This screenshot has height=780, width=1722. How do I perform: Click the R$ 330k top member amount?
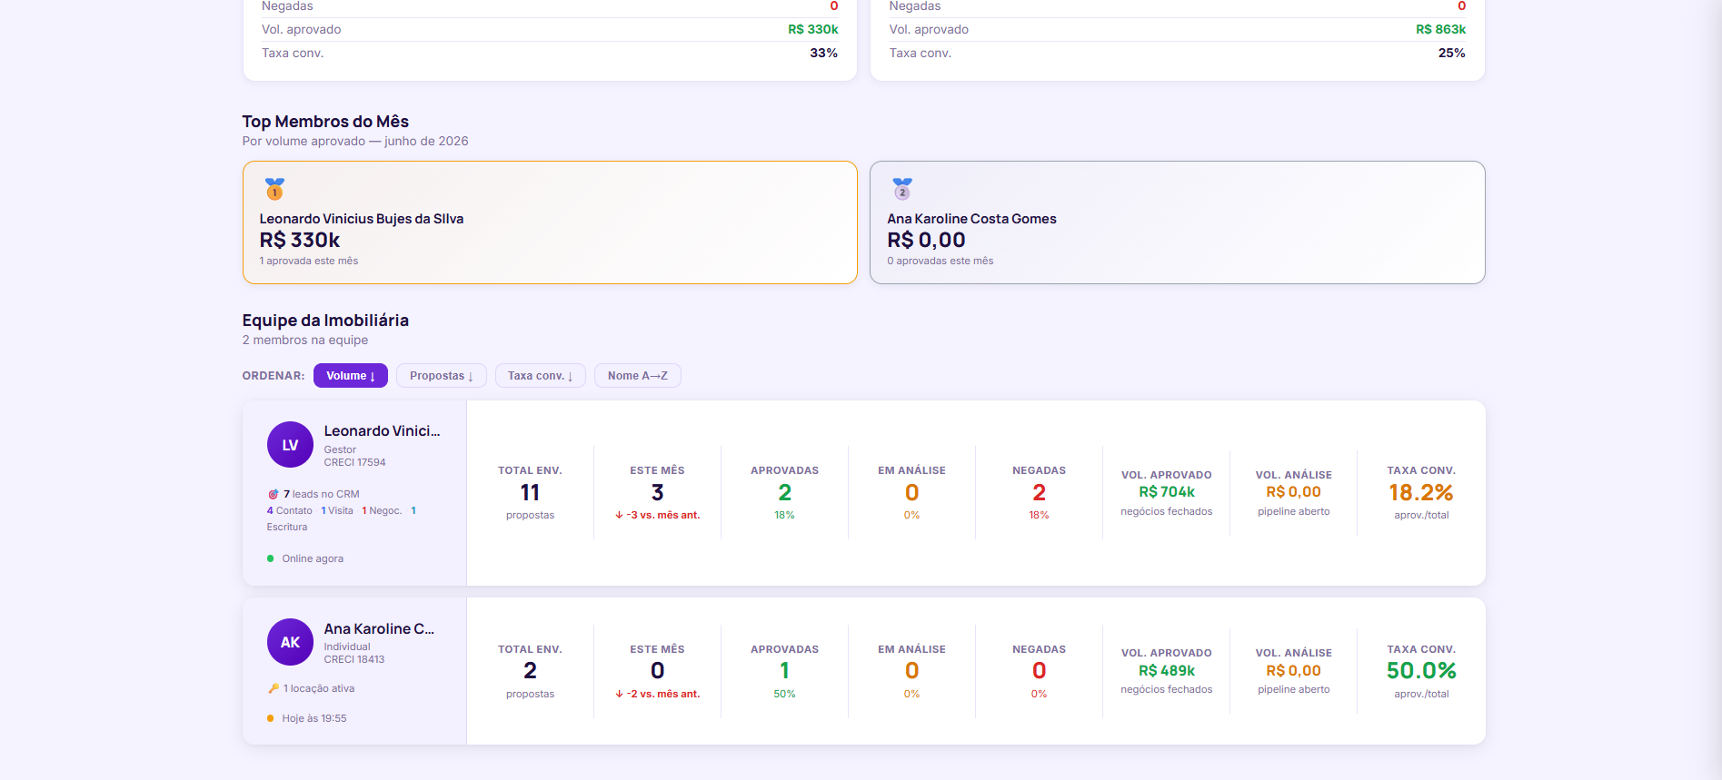(x=300, y=240)
